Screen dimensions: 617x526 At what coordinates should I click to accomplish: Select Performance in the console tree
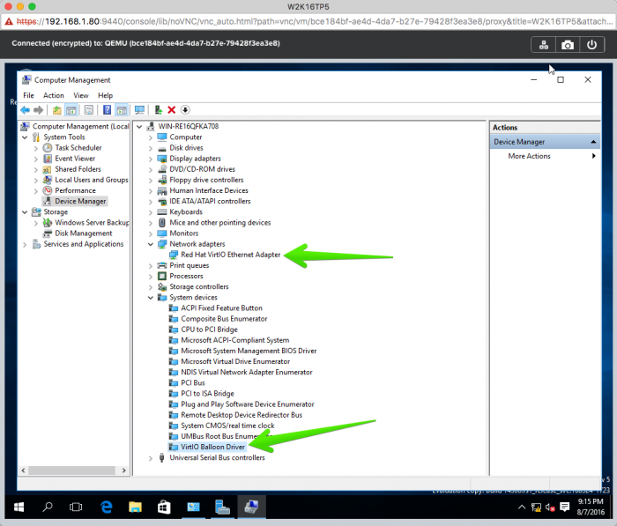point(75,191)
